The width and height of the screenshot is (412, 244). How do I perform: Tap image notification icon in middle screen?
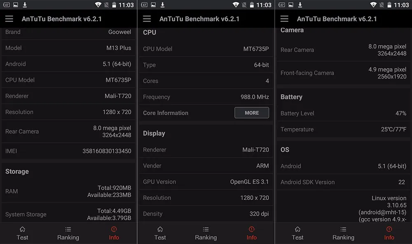(153, 5)
